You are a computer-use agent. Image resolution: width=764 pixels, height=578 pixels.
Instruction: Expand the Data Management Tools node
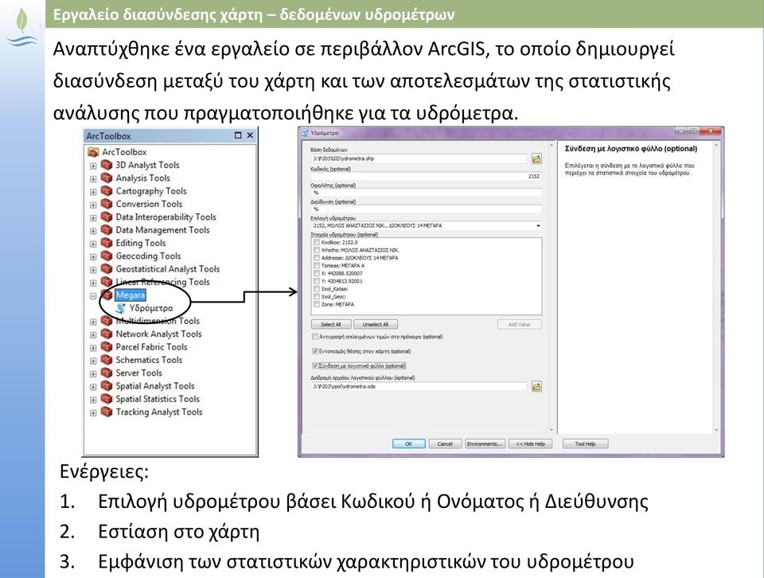click(93, 231)
